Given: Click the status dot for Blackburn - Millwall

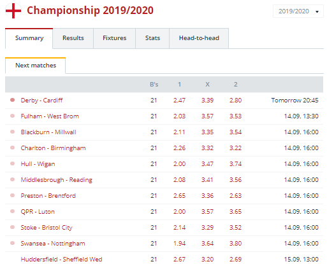Looking at the screenshot, I should (13, 132).
